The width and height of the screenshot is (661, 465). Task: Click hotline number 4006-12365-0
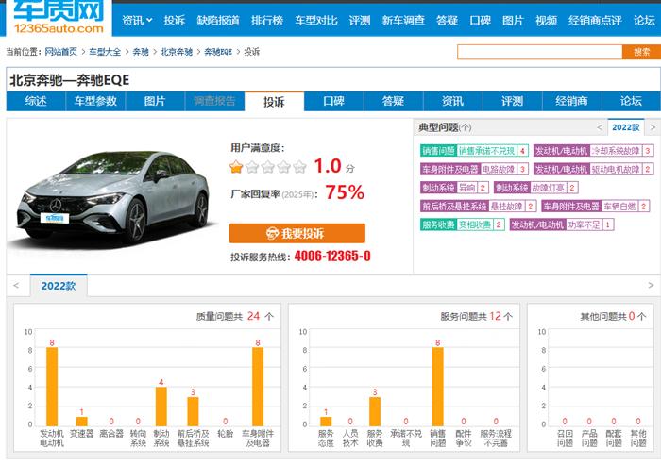(332, 257)
